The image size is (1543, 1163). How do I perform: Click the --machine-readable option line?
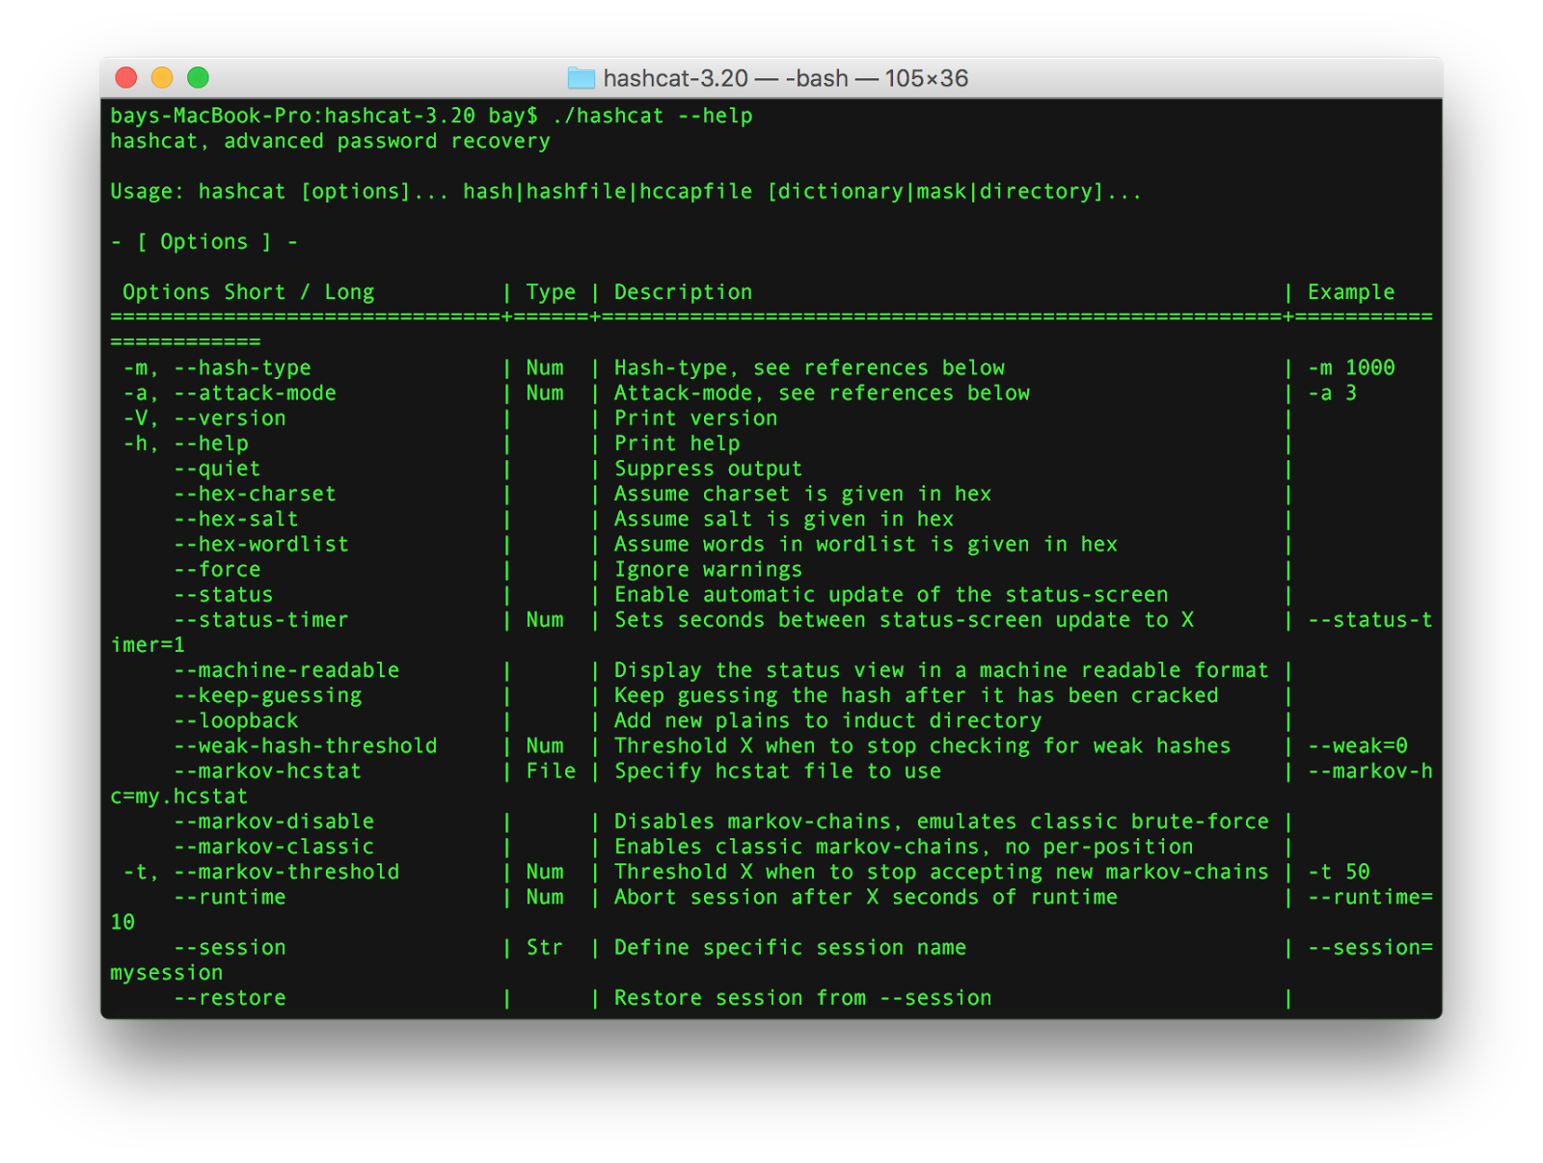286,669
